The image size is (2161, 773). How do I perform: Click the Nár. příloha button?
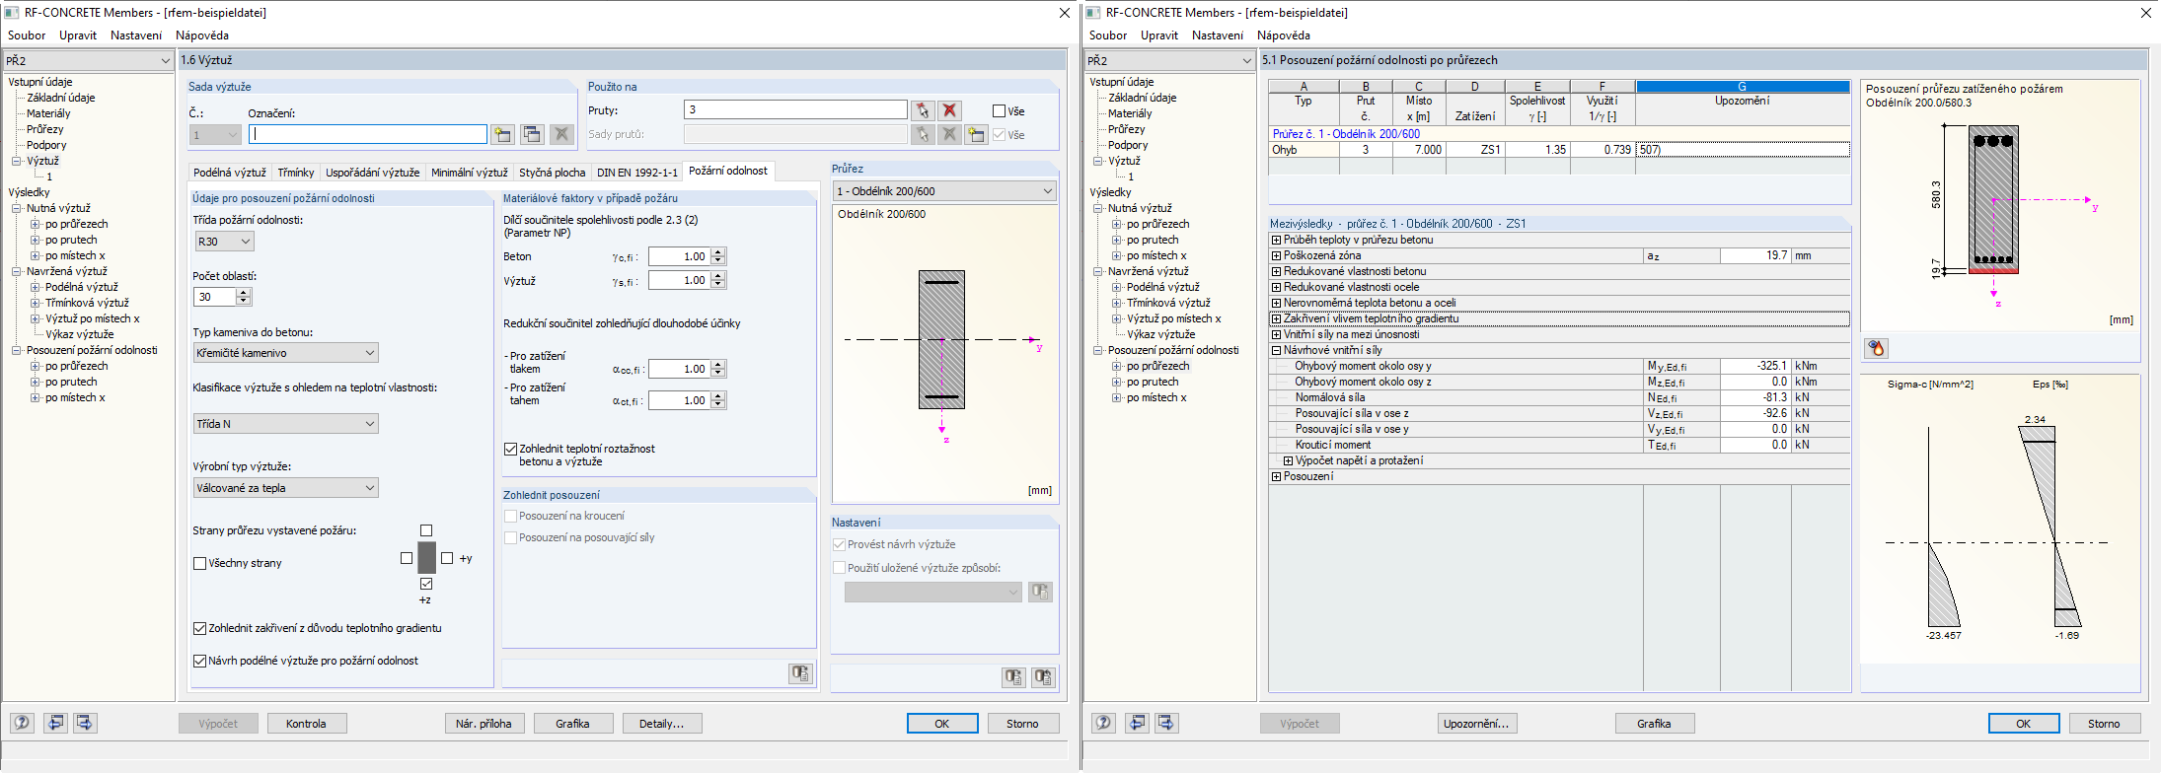click(x=484, y=724)
